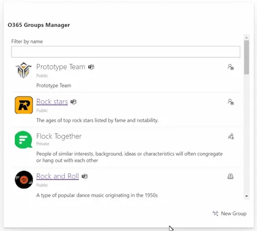The width and height of the screenshot is (257, 231).
Task: Click the inbox icon for Rock and Roll
Action: [x=231, y=176]
